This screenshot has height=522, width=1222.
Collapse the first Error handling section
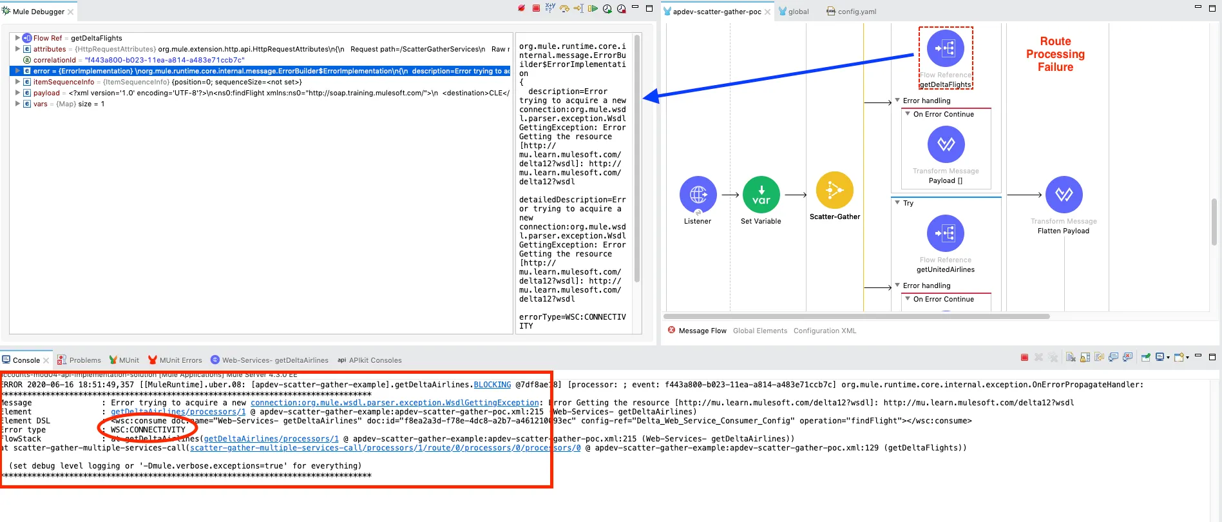pyautogui.click(x=897, y=101)
